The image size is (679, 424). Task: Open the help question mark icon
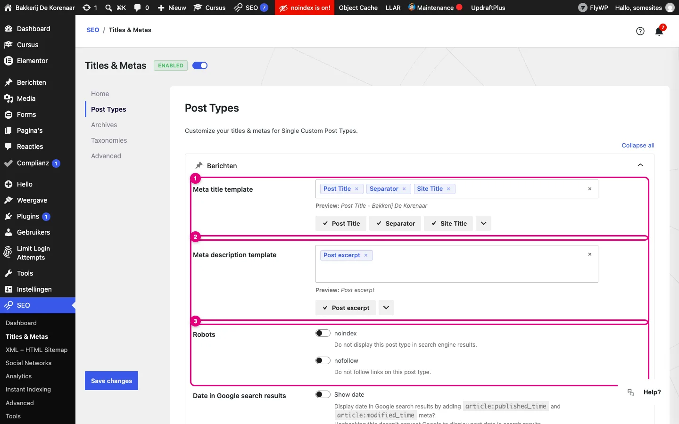[x=640, y=31]
